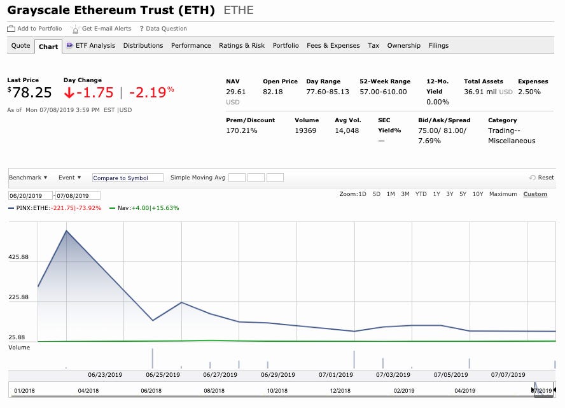Set chart zoom to 1Y

click(x=436, y=194)
